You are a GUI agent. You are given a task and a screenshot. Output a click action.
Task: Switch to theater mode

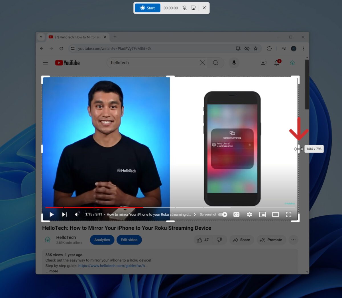[275, 215]
